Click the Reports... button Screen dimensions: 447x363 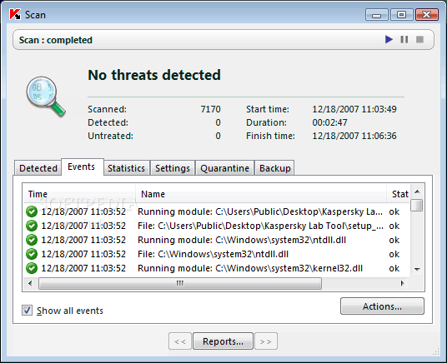pos(223,341)
